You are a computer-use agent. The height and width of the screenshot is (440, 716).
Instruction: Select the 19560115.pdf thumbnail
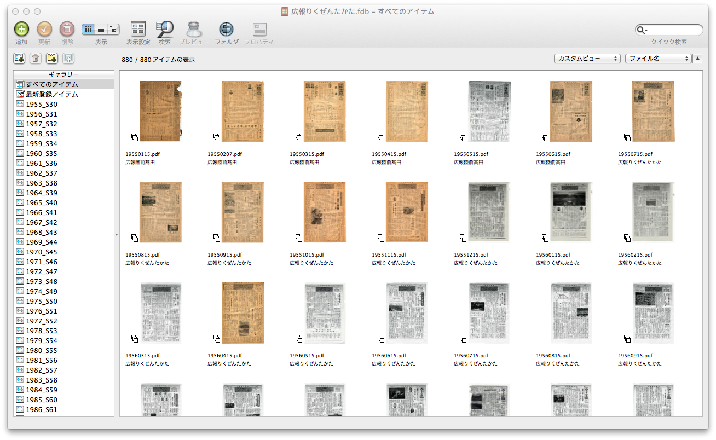click(571, 212)
